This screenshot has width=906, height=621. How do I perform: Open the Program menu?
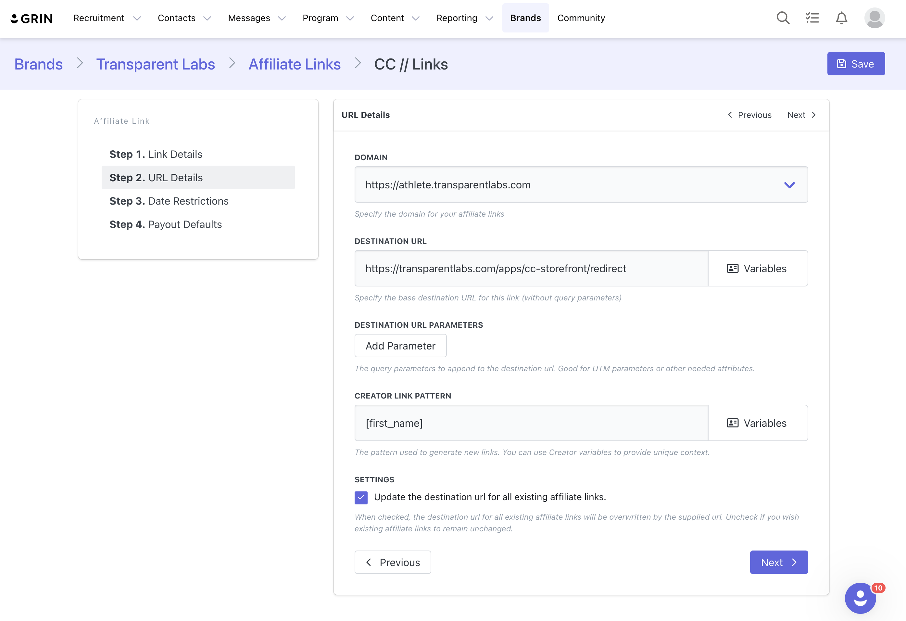click(320, 18)
